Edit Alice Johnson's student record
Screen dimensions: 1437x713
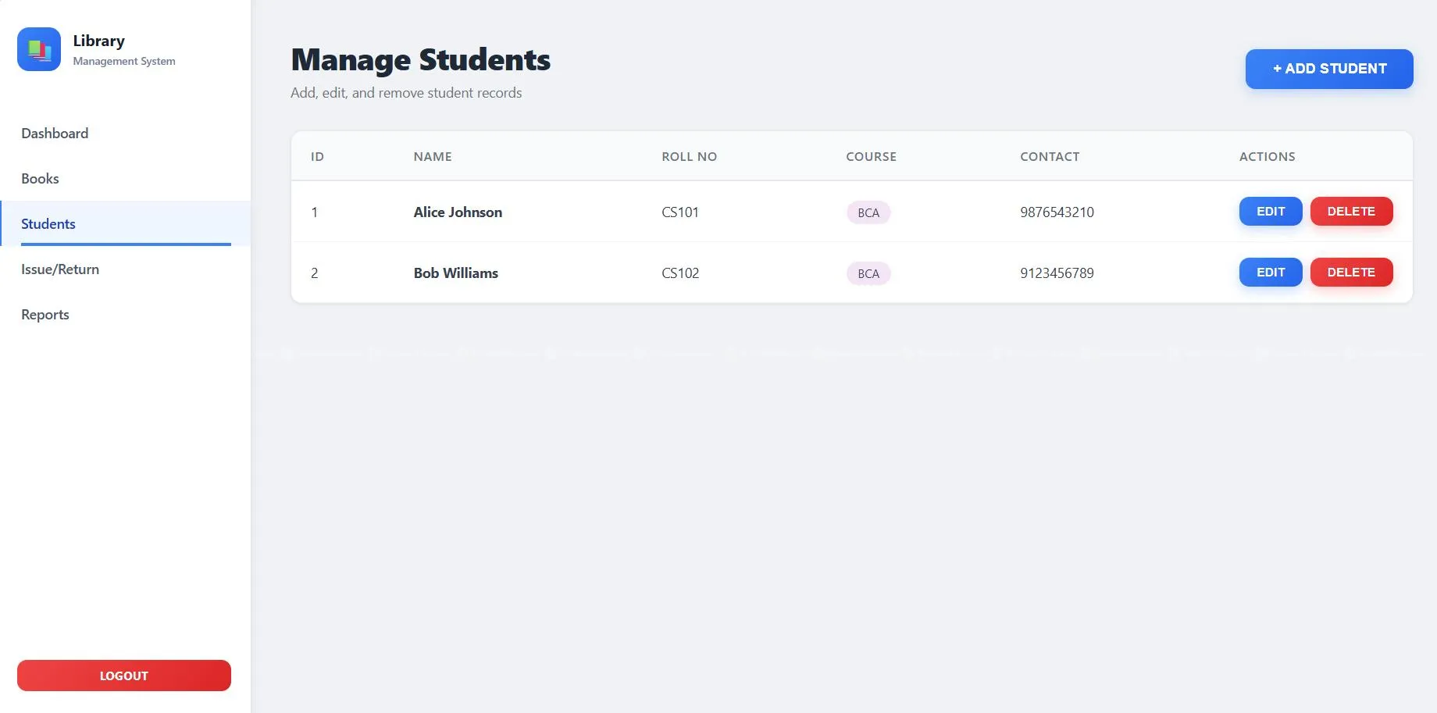1270,212
